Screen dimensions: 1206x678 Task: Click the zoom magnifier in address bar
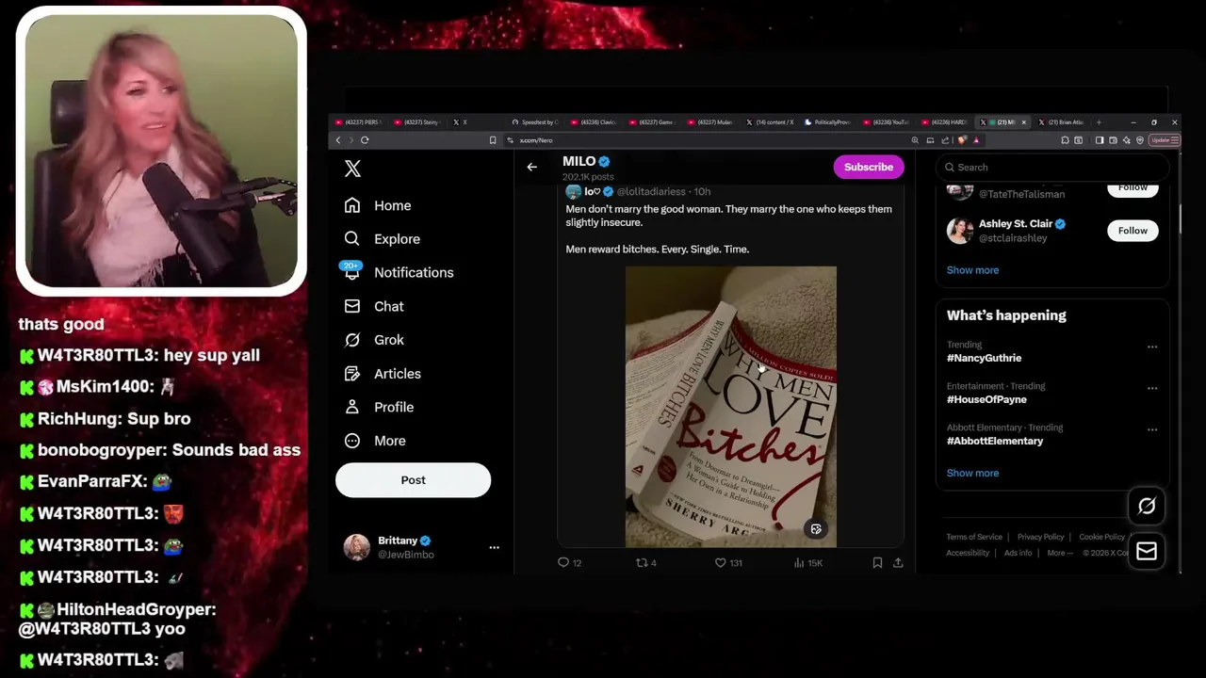point(915,140)
